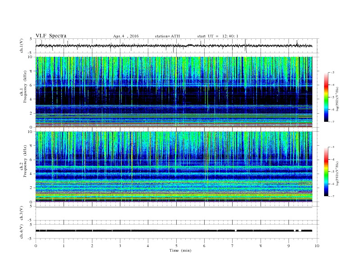Click the "ch.4(V)" axis label
The image size is (357, 276).
click(22, 231)
